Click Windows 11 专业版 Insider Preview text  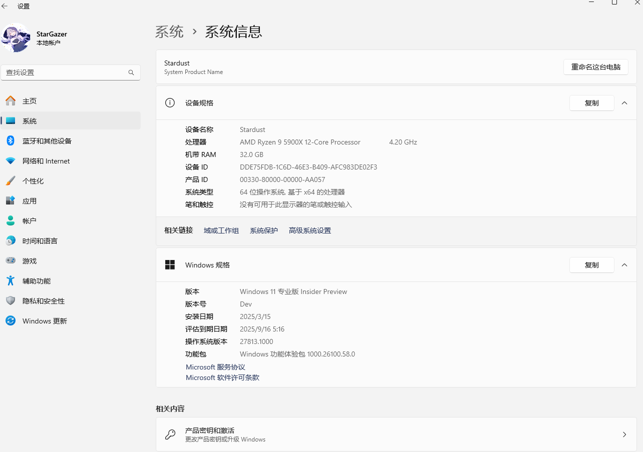click(x=293, y=291)
